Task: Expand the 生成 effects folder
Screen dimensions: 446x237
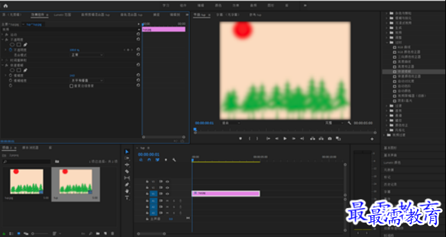Action: pos(387,28)
